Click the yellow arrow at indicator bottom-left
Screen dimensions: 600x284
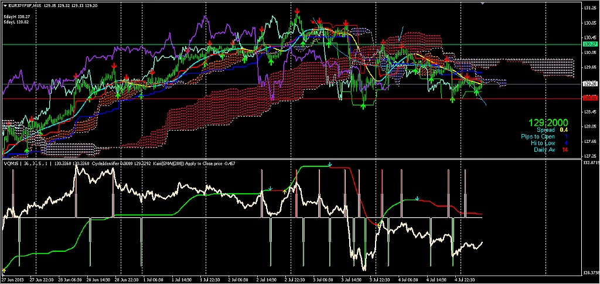click(4, 271)
